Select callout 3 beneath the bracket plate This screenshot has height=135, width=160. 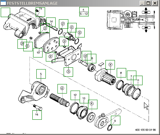tap(68, 72)
